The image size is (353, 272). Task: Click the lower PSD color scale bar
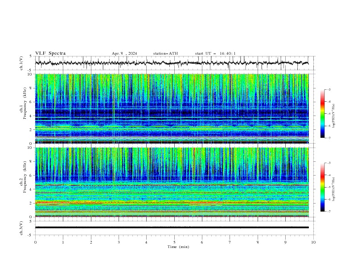(x=323, y=187)
